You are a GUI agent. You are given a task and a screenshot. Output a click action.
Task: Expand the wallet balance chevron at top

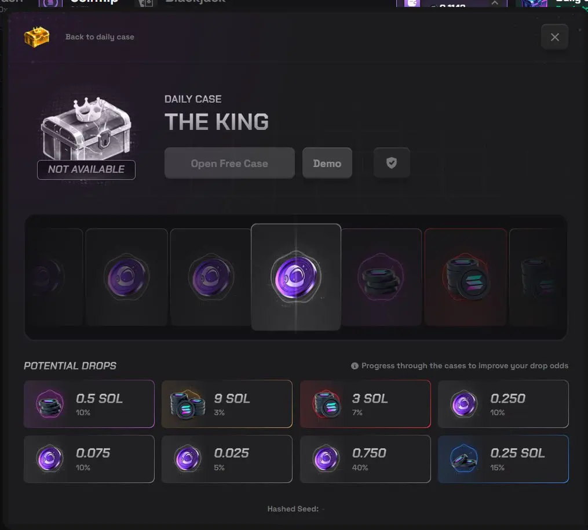coord(495,3)
